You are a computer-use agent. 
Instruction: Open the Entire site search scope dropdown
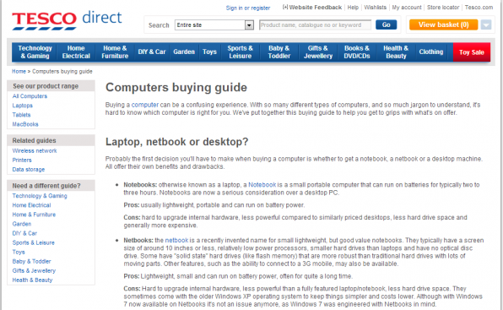click(214, 25)
